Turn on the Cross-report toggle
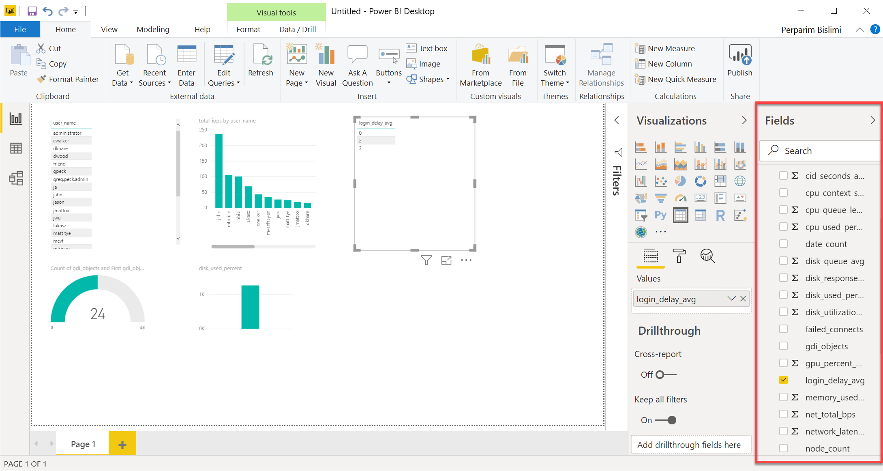Image resolution: width=883 pixels, height=471 pixels. [665, 374]
